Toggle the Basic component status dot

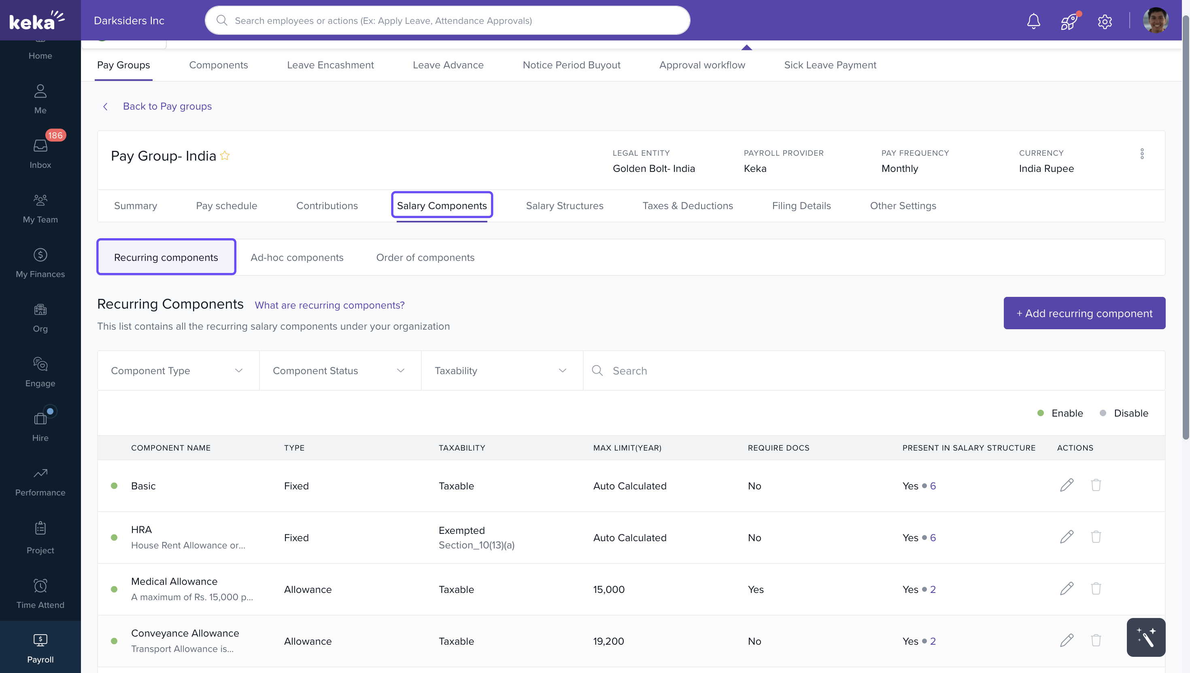114,486
